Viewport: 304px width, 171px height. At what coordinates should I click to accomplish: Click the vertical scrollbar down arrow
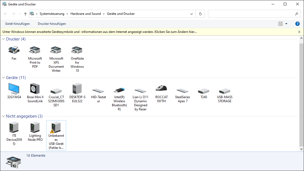coord(301,149)
